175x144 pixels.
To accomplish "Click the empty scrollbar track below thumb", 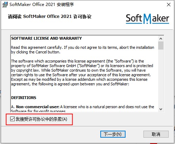I will tap(161, 78).
